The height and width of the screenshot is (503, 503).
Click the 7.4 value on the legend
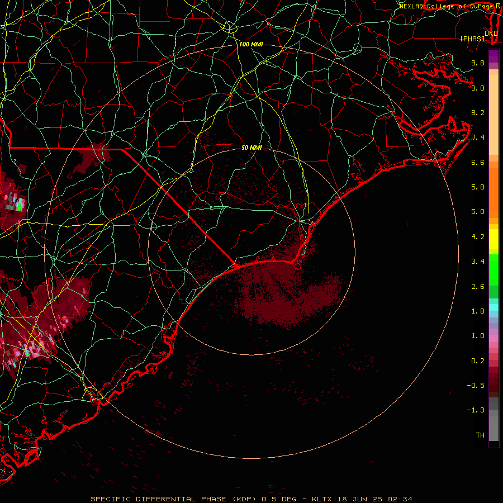click(x=478, y=137)
